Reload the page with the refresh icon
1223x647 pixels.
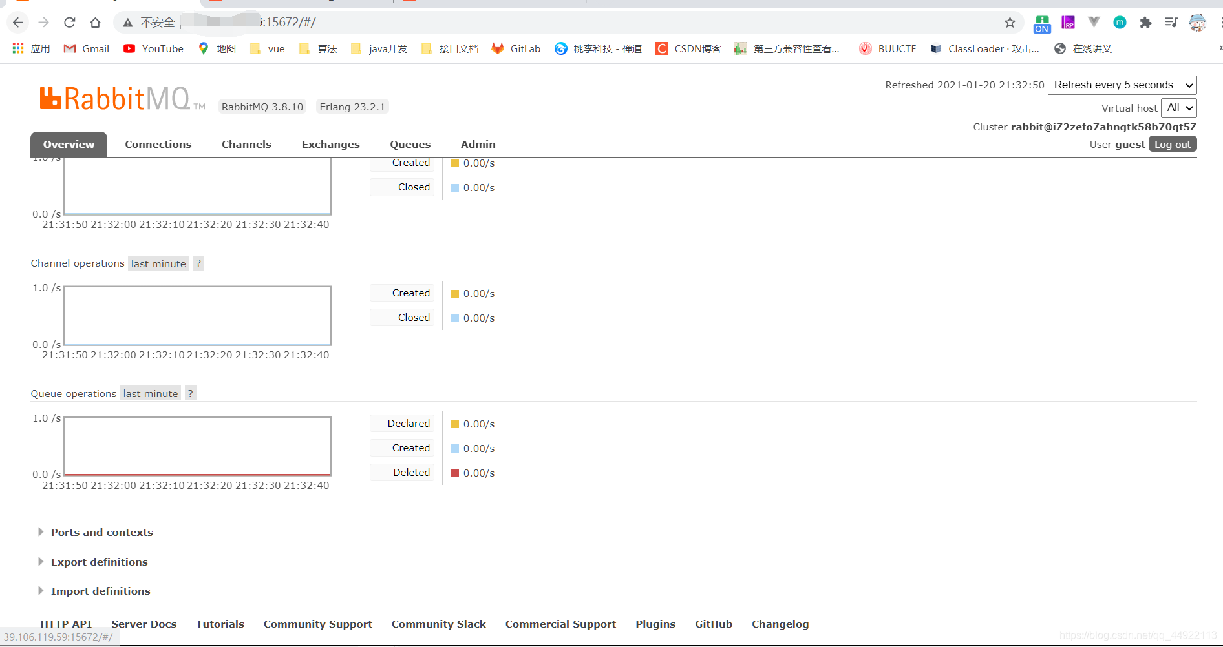click(x=70, y=23)
